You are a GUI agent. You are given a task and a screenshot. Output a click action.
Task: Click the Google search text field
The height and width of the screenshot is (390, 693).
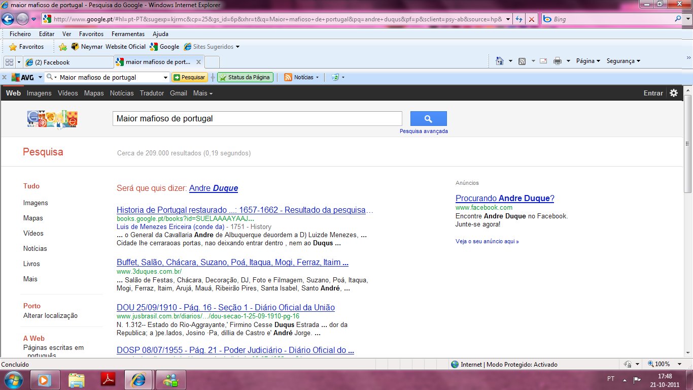(x=257, y=119)
